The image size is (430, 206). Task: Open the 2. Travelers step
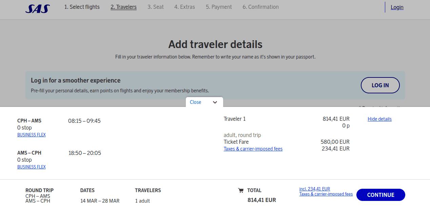point(123,7)
